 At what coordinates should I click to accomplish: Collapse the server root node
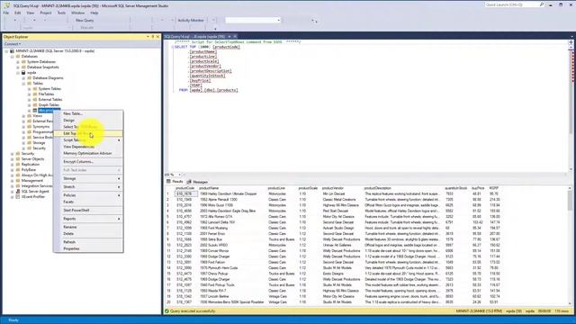click(x=6, y=51)
